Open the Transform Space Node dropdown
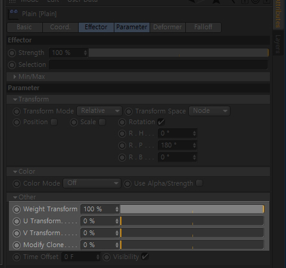The width and height of the screenshot is (286, 268). (x=209, y=111)
